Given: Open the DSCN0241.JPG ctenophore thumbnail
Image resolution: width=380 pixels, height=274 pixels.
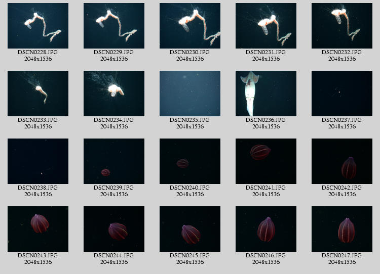Looking at the screenshot, I should point(266,161).
